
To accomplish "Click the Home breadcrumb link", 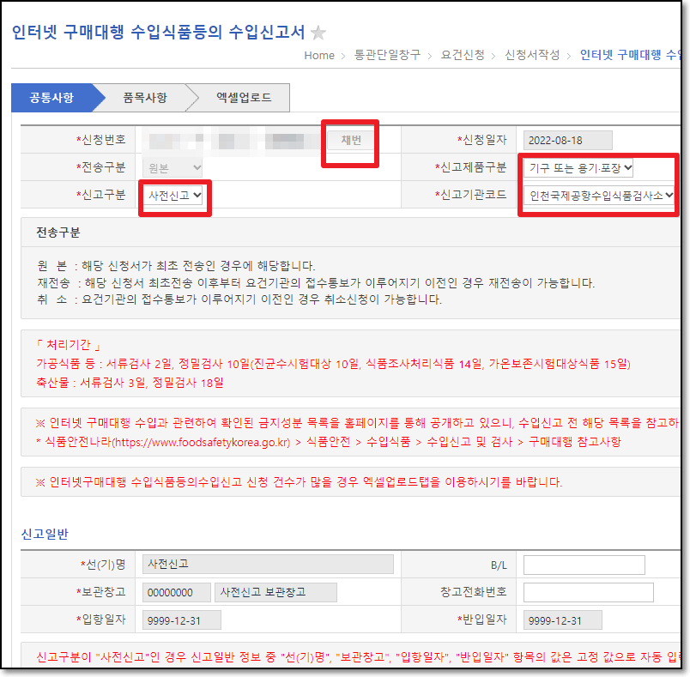I will [319, 56].
